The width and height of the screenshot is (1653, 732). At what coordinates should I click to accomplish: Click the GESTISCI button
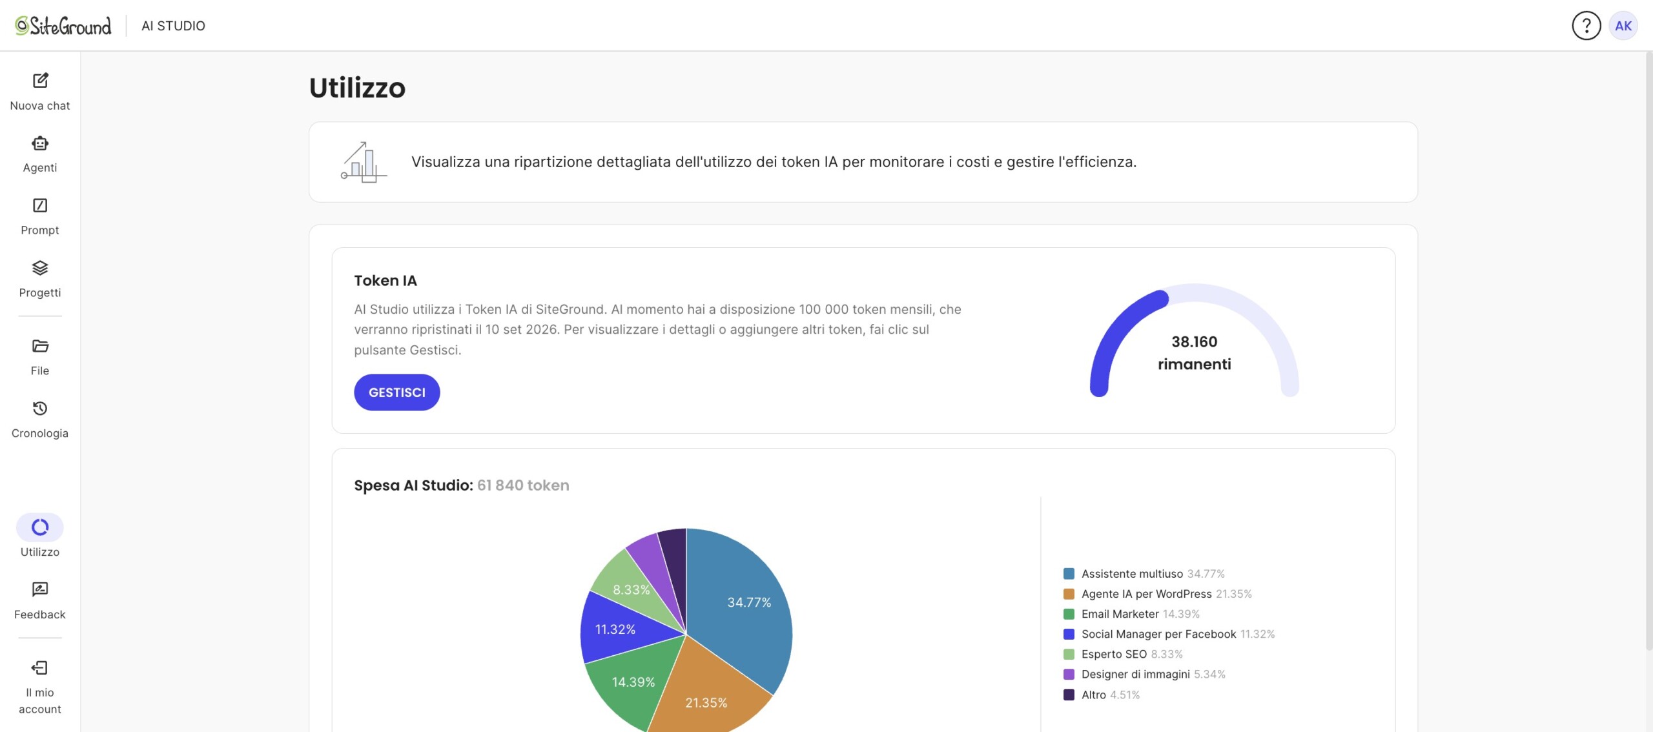(x=397, y=392)
